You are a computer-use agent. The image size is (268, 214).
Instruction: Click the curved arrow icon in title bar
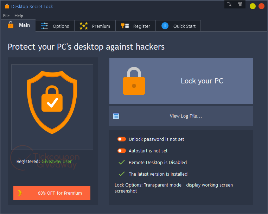[229, 4]
